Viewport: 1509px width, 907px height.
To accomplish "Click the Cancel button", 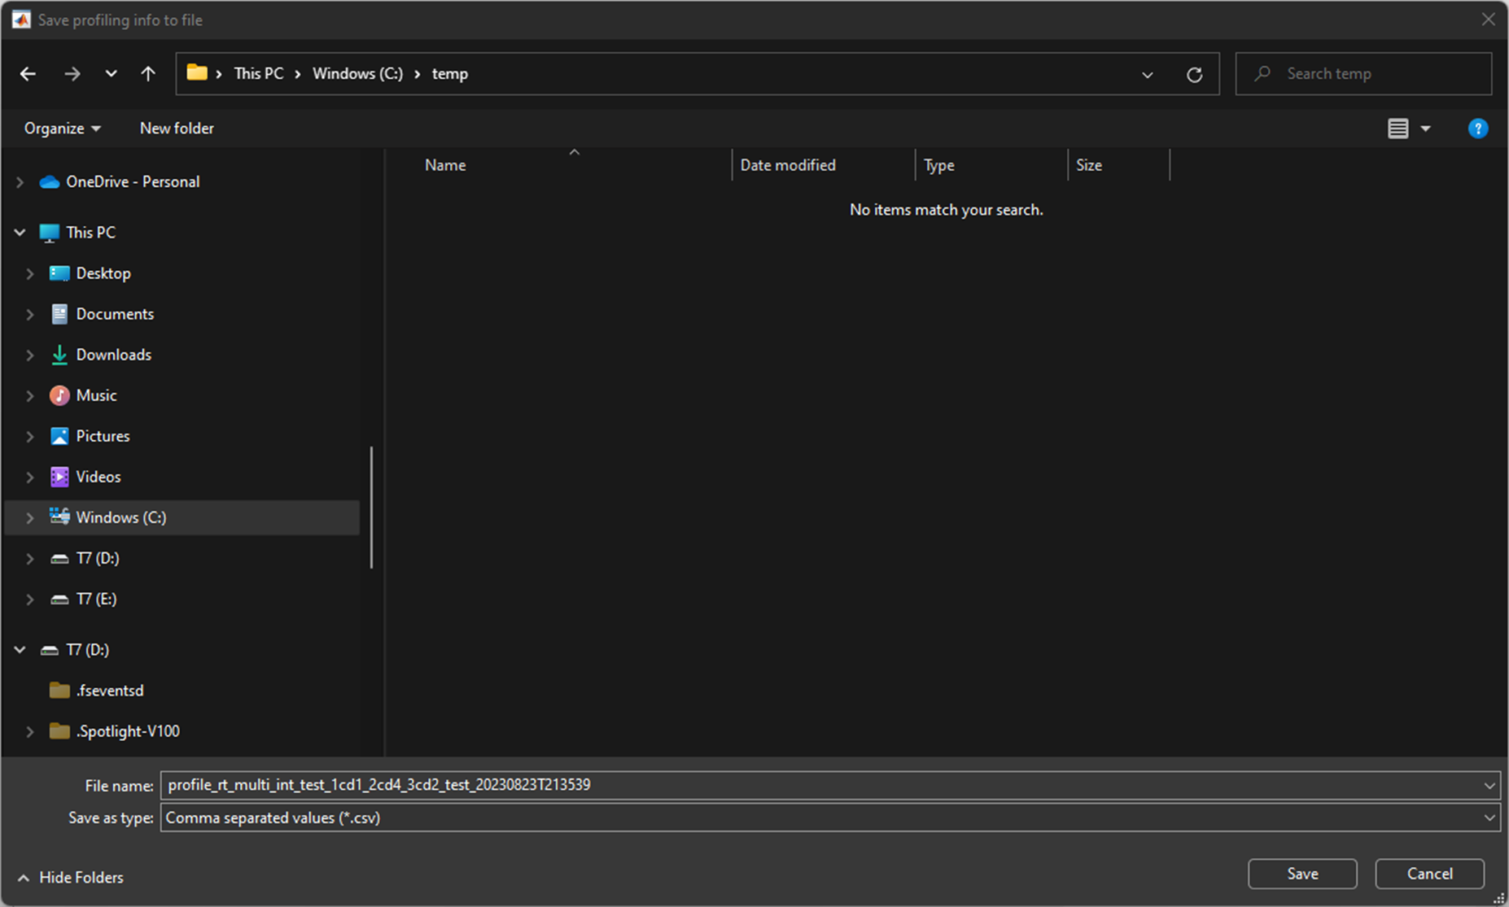I will pos(1429,874).
